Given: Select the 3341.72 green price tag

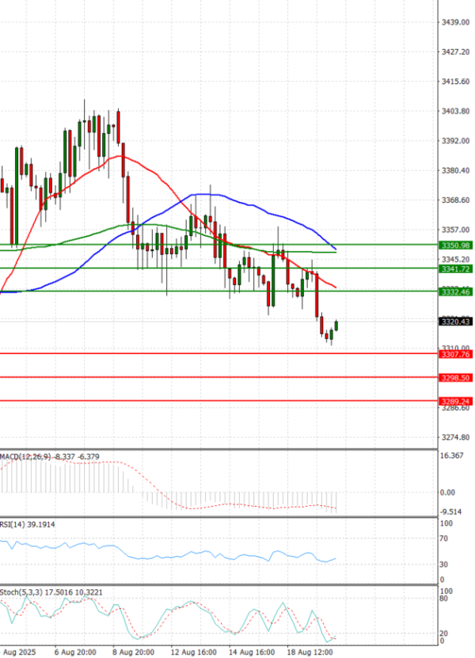Looking at the screenshot, I should click(454, 269).
